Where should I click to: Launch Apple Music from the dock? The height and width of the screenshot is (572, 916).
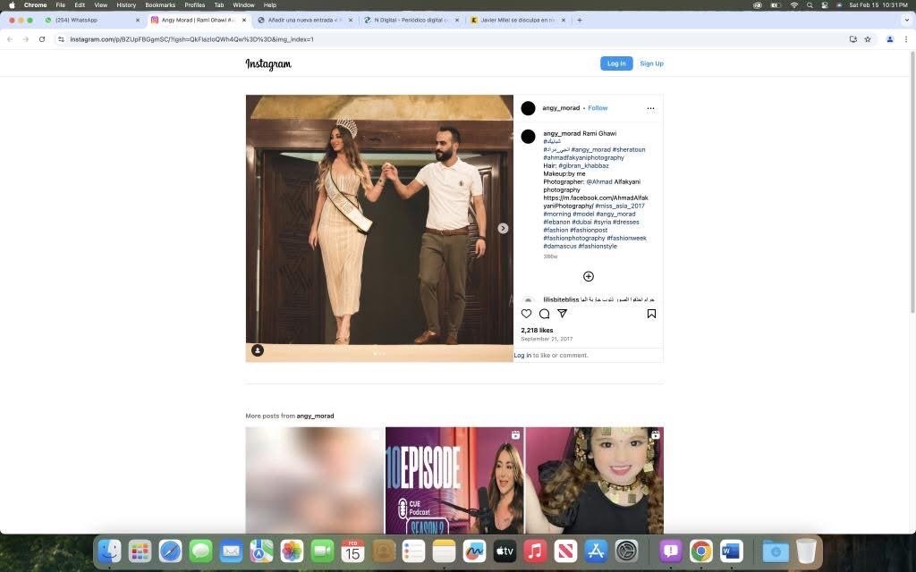tap(535, 551)
